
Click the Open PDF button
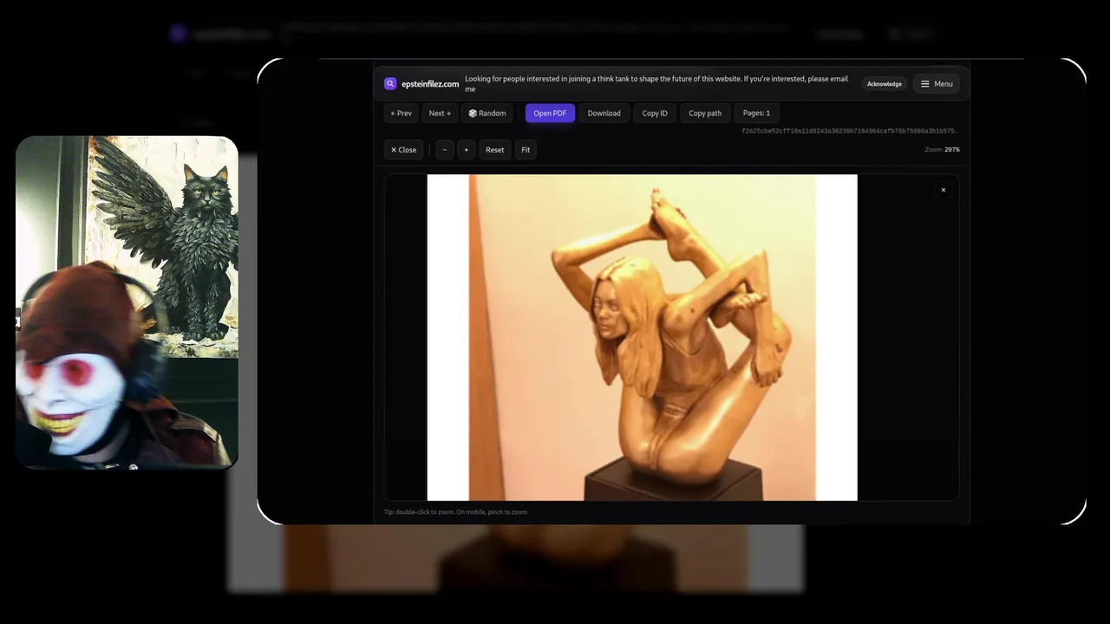[550, 114]
